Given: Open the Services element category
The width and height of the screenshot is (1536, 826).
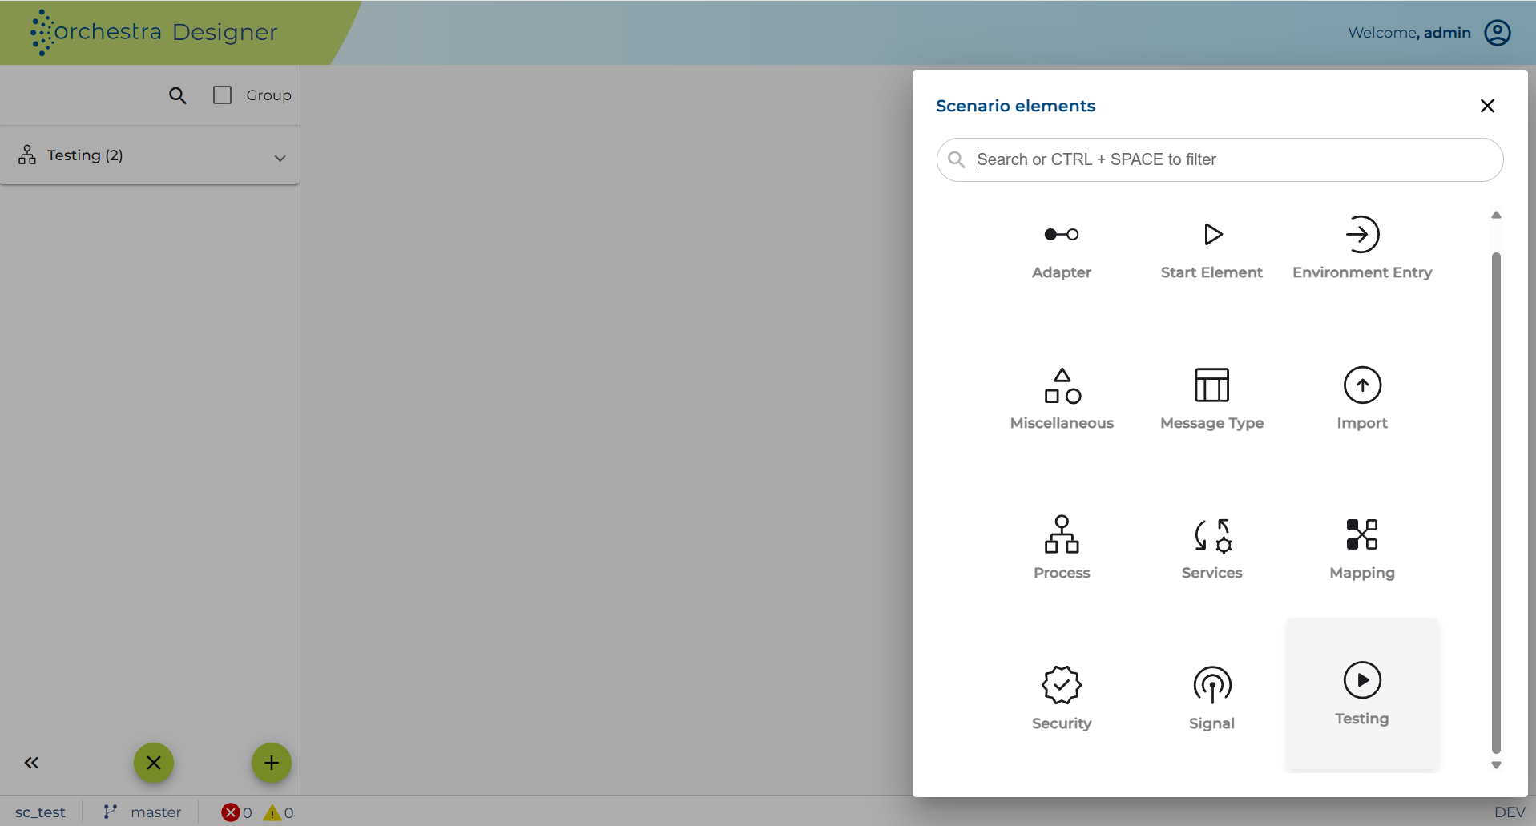Looking at the screenshot, I should pyautogui.click(x=1211, y=549).
